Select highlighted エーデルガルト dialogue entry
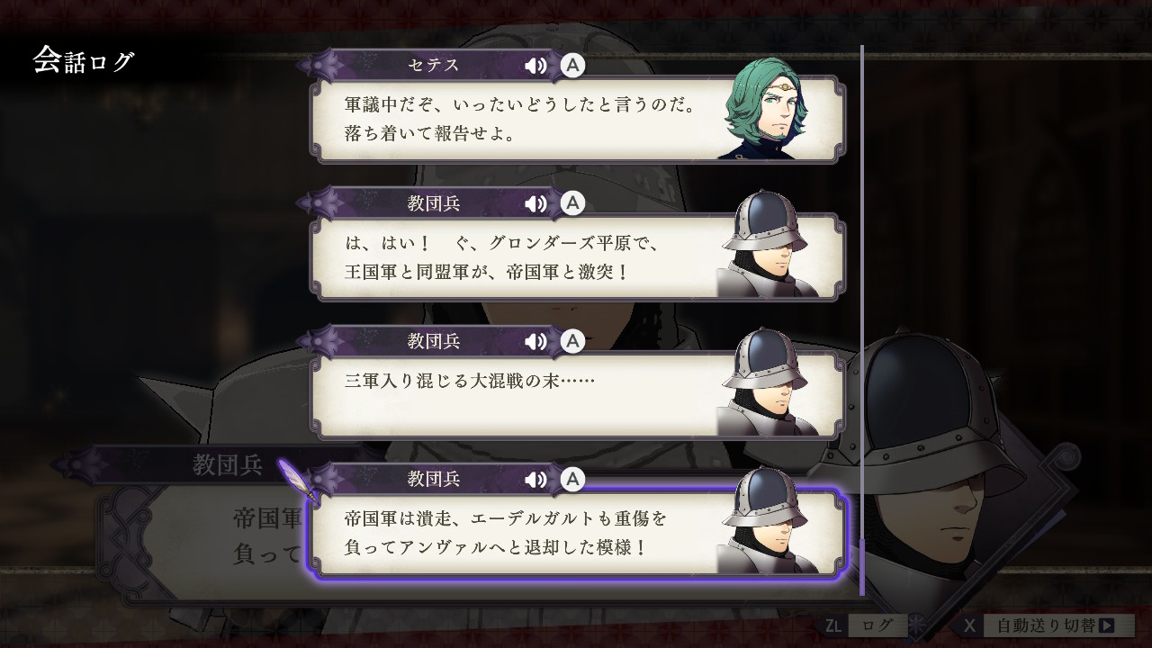 [x=576, y=533]
